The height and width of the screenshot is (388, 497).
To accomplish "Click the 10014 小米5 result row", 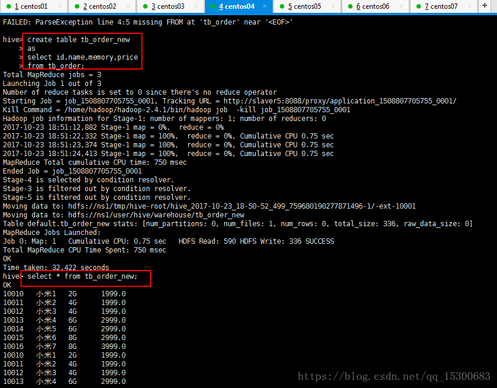I will coord(64,329).
